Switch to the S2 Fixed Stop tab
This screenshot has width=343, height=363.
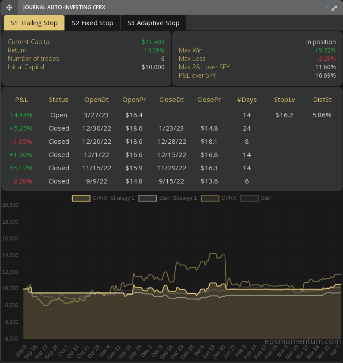(93, 23)
